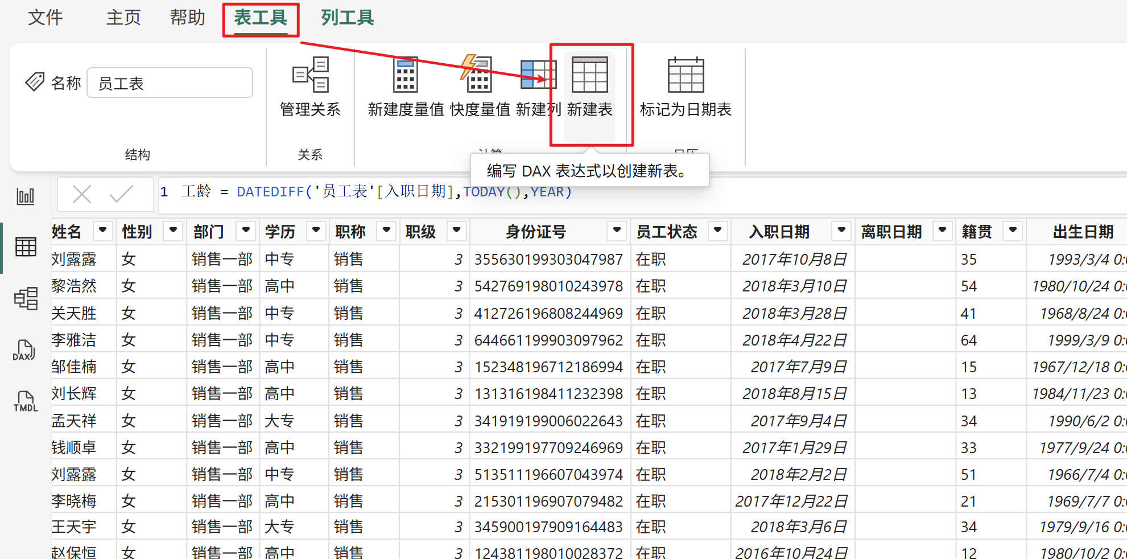Open the TMDL view icon
1127x559 pixels.
pos(26,401)
